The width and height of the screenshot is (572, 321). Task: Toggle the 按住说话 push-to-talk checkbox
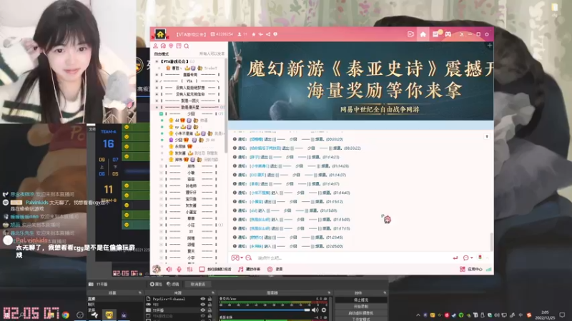coord(202,270)
